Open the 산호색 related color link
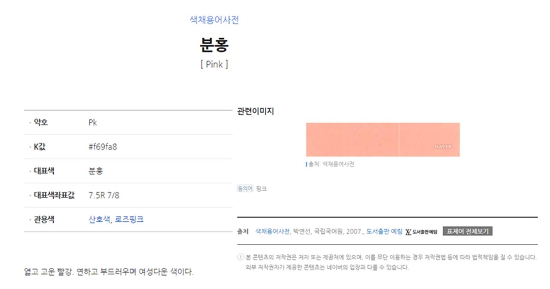 (99, 220)
